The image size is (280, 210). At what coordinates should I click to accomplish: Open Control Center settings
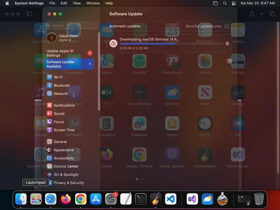click(x=70, y=167)
